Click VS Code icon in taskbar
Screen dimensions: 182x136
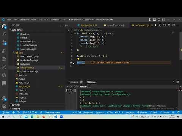point(55,117)
